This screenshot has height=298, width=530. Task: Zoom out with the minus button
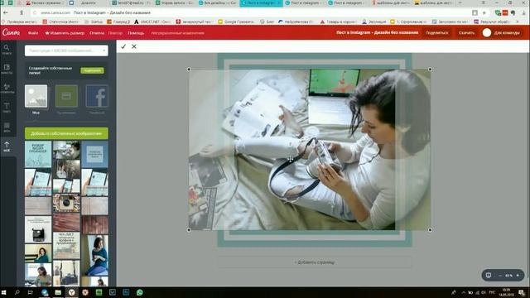pyautogui.click(x=500, y=276)
